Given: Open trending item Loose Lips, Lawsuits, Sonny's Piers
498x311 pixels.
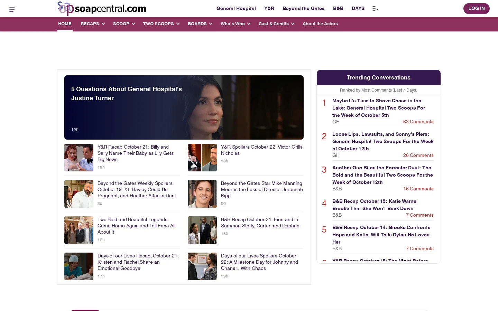Looking at the screenshot, I should click(383, 141).
